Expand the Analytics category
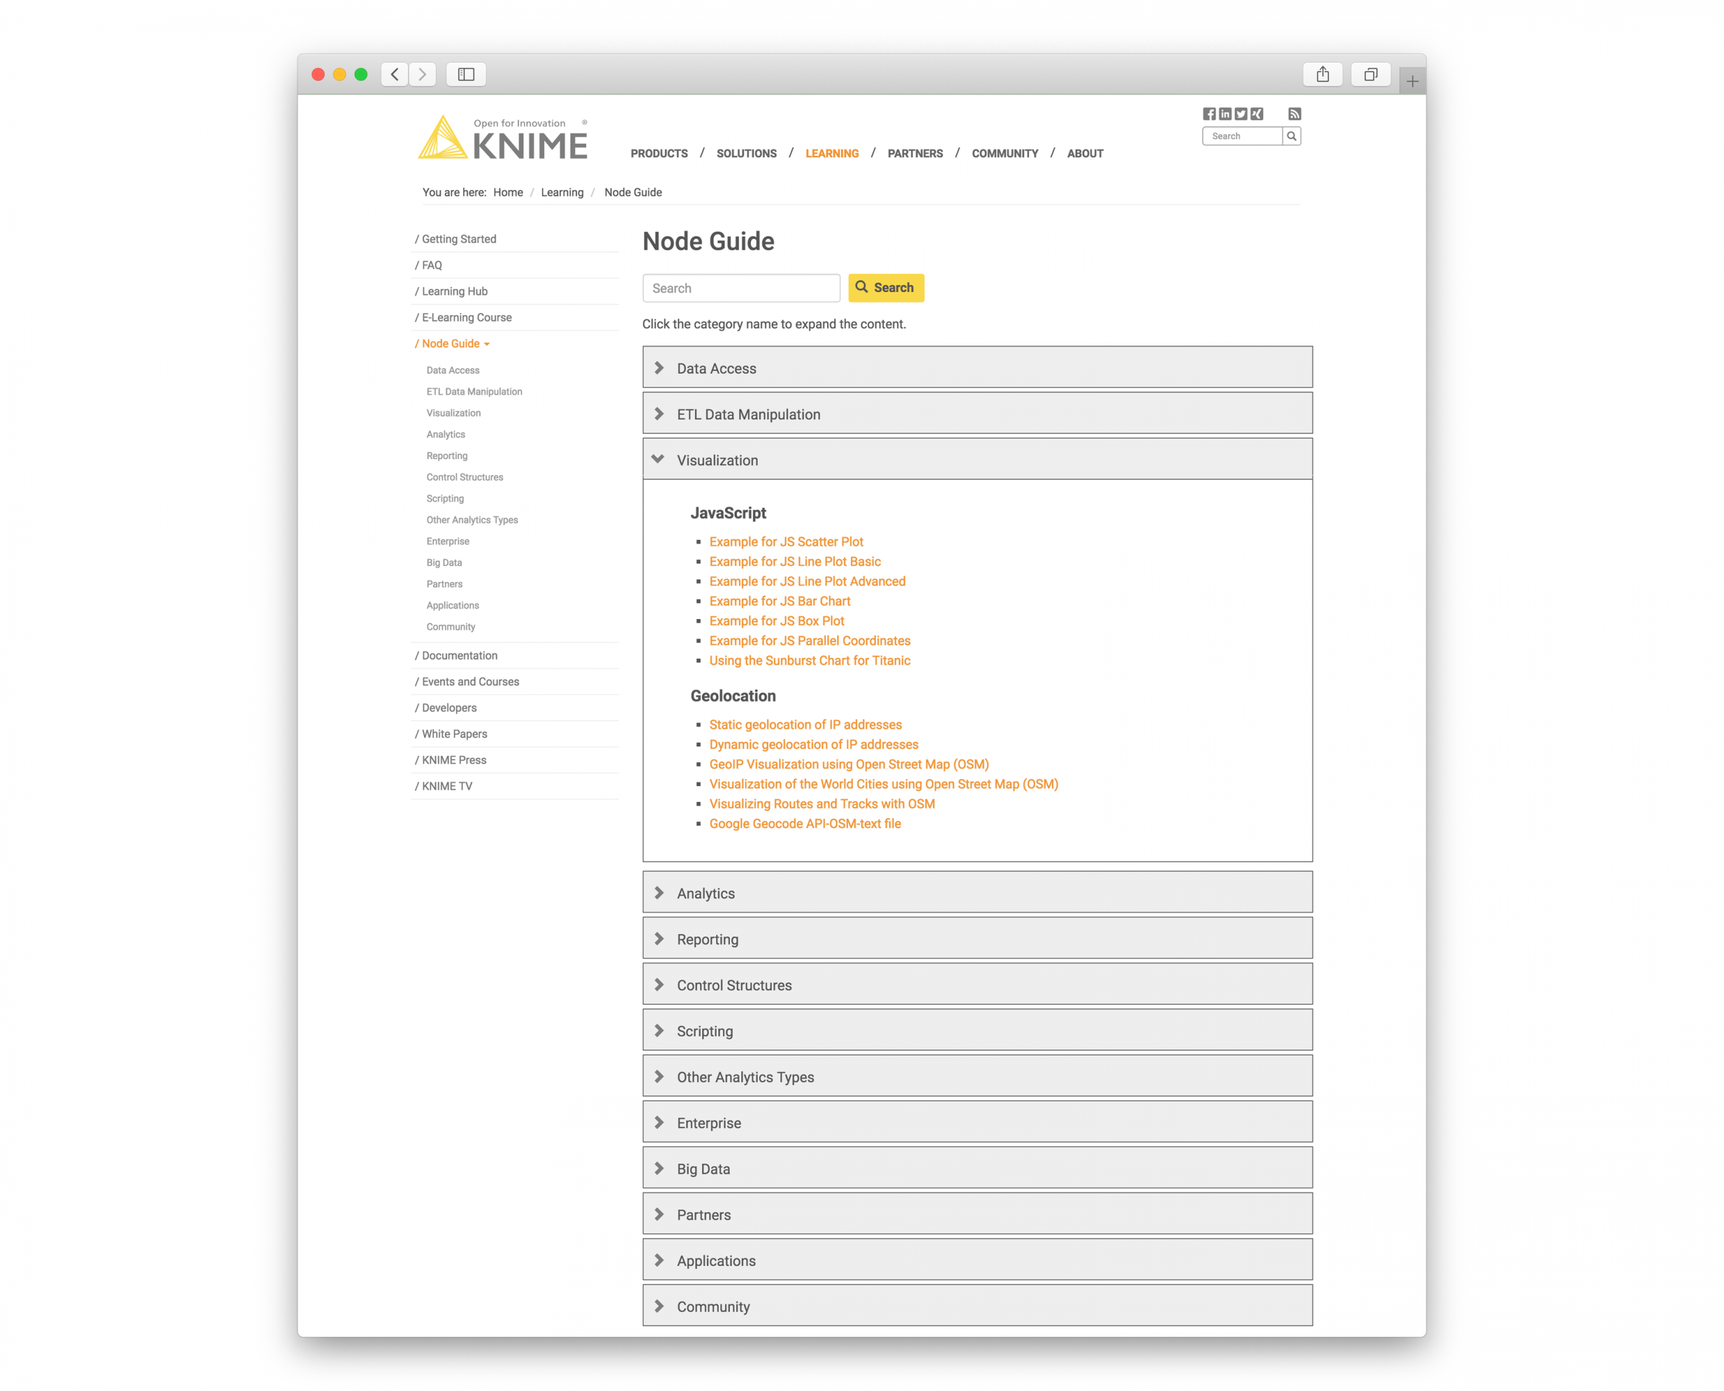Screen dimensions: 1724x1391 pos(977,892)
